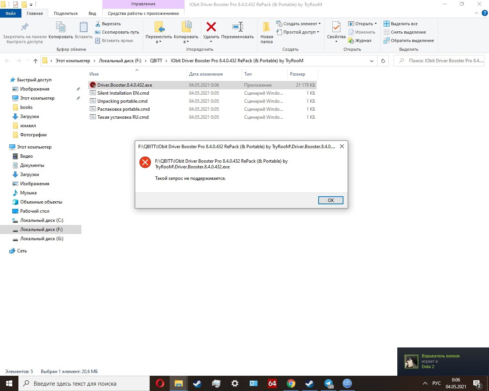Close the error dialog with X
489x391 pixels.
coord(342,146)
